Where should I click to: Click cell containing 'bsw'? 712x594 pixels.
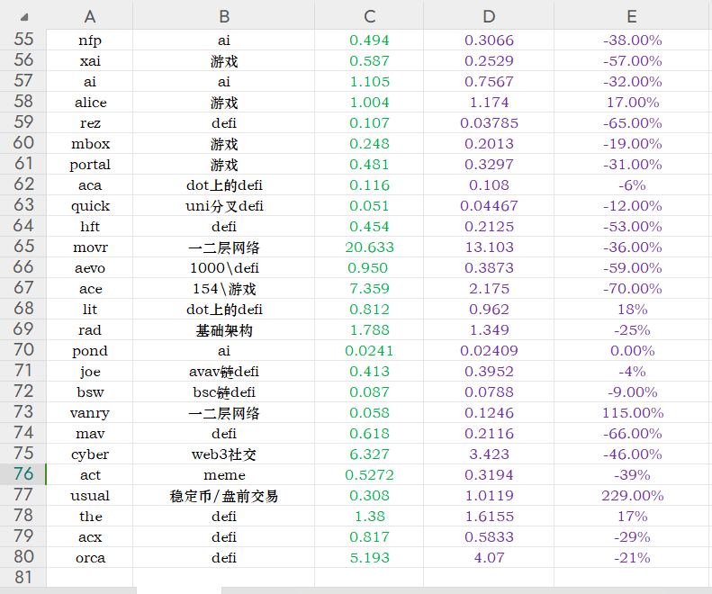[x=89, y=391]
